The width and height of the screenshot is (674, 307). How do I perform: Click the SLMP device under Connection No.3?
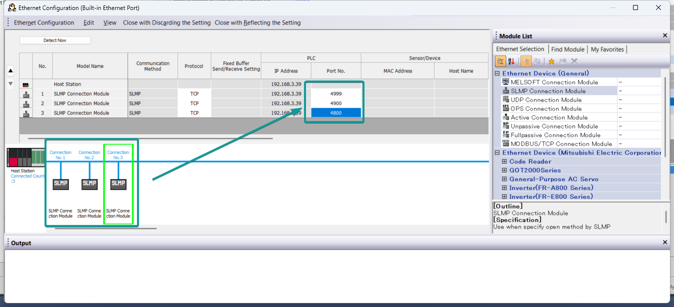click(118, 183)
